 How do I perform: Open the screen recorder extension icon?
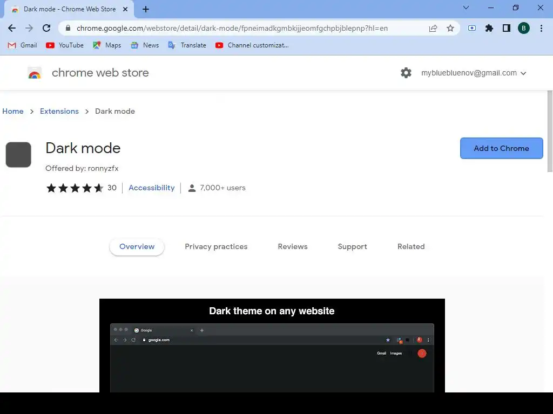point(472,28)
